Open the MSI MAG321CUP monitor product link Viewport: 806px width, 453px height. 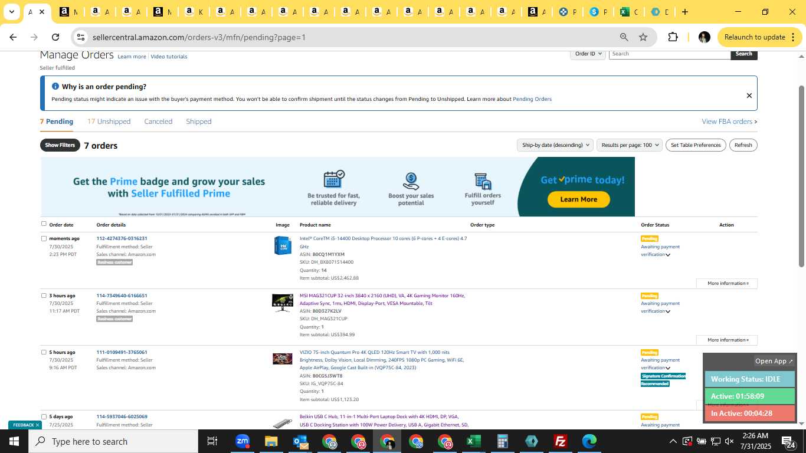tap(382, 299)
